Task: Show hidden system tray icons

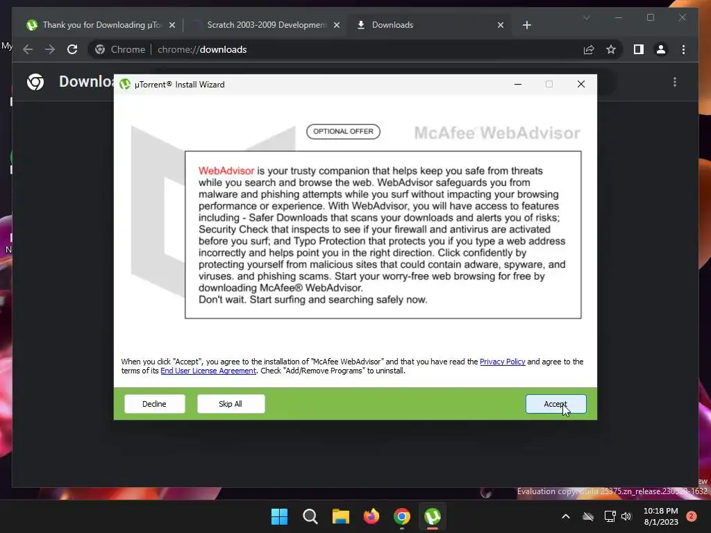Action: click(x=565, y=516)
